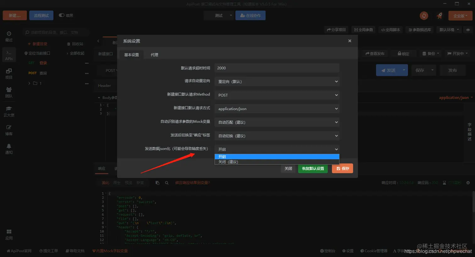Viewport: 475px width, 257px height.
Task: Open the 新建接口默认请求Method dropdown
Action: 276,95
